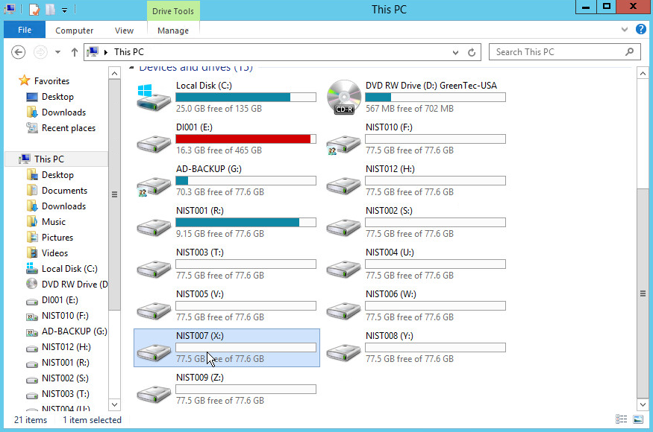The image size is (653, 432).
Task: Expand the ribbon with the chevron arrow
Action: 625,30
